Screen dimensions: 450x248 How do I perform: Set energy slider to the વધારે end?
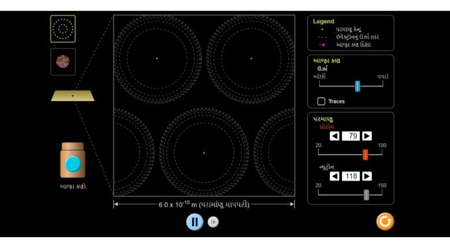click(382, 86)
